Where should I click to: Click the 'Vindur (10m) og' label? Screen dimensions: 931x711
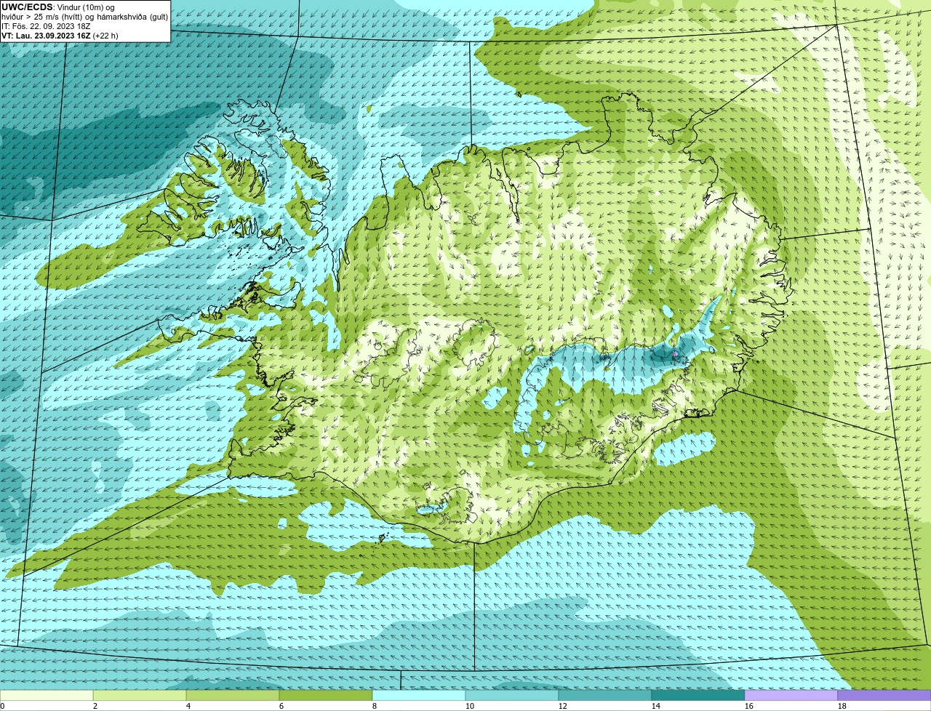[x=85, y=7]
